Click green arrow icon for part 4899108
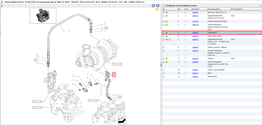This screenshot has width=262, height=125. pyautogui.click(x=166, y=25)
